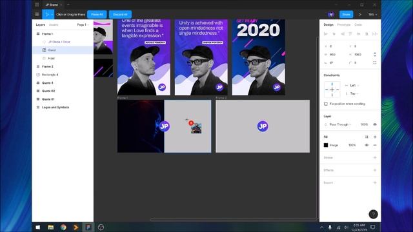Click the blue Share button
The height and width of the screenshot is (232, 413).
tap(346, 14)
